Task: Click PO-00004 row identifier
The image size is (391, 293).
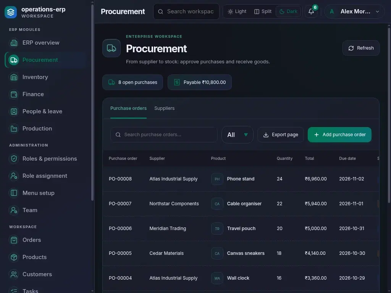Action: click(120, 278)
